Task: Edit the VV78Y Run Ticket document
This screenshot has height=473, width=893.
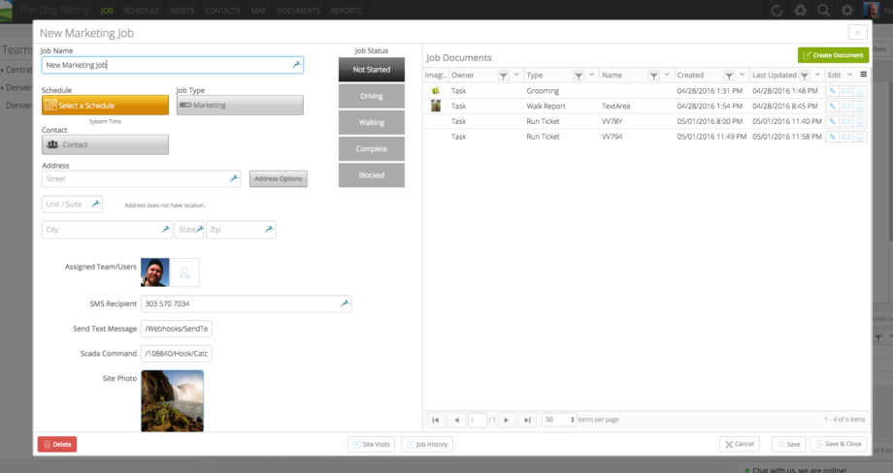Action: (832, 122)
